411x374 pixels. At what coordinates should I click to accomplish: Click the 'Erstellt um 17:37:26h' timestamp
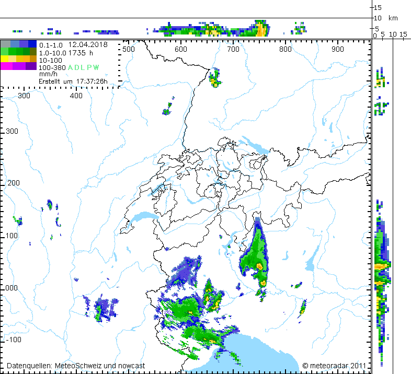[73, 81]
